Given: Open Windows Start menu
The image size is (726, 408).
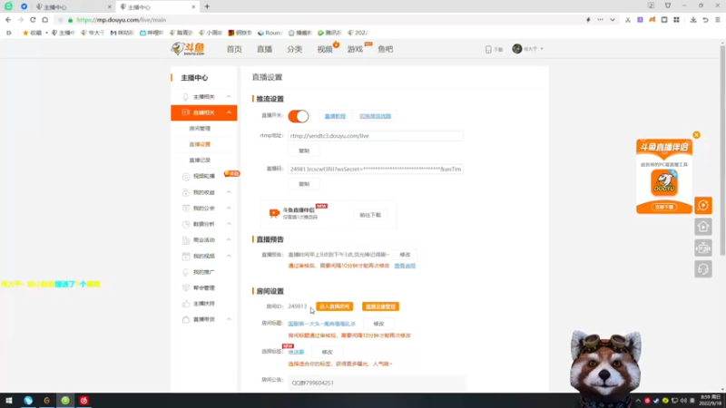Looking at the screenshot, I should [9, 401].
